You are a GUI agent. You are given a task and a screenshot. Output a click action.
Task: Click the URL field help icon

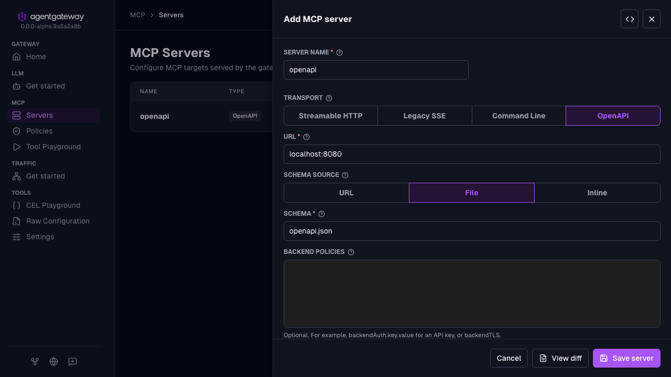click(x=307, y=137)
